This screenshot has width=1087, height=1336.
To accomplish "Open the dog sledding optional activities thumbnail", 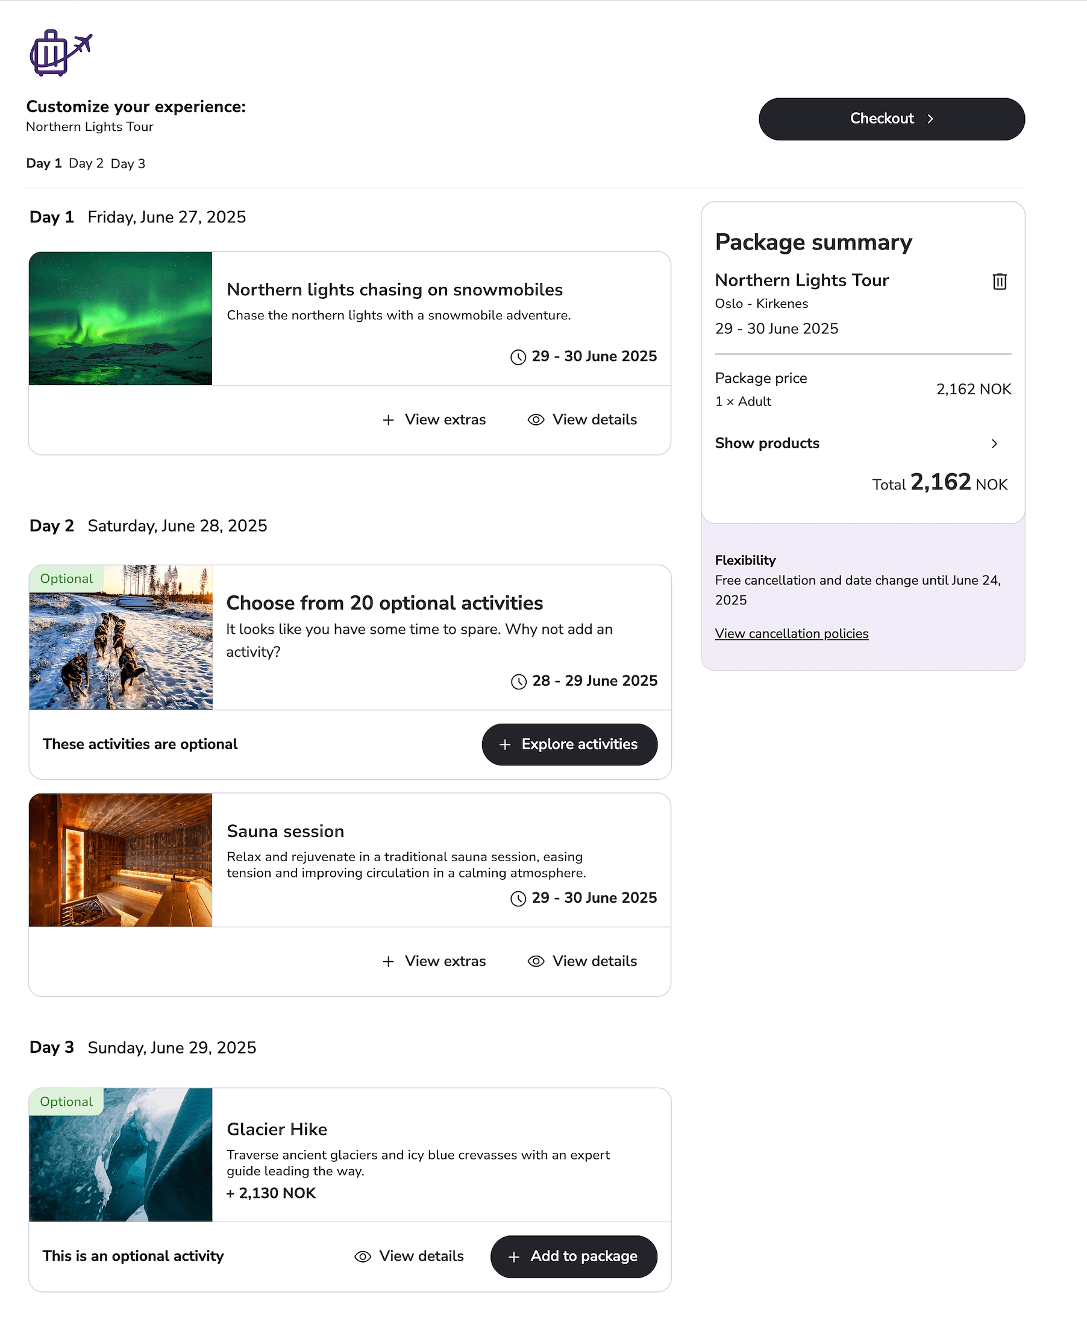I will point(121,638).
